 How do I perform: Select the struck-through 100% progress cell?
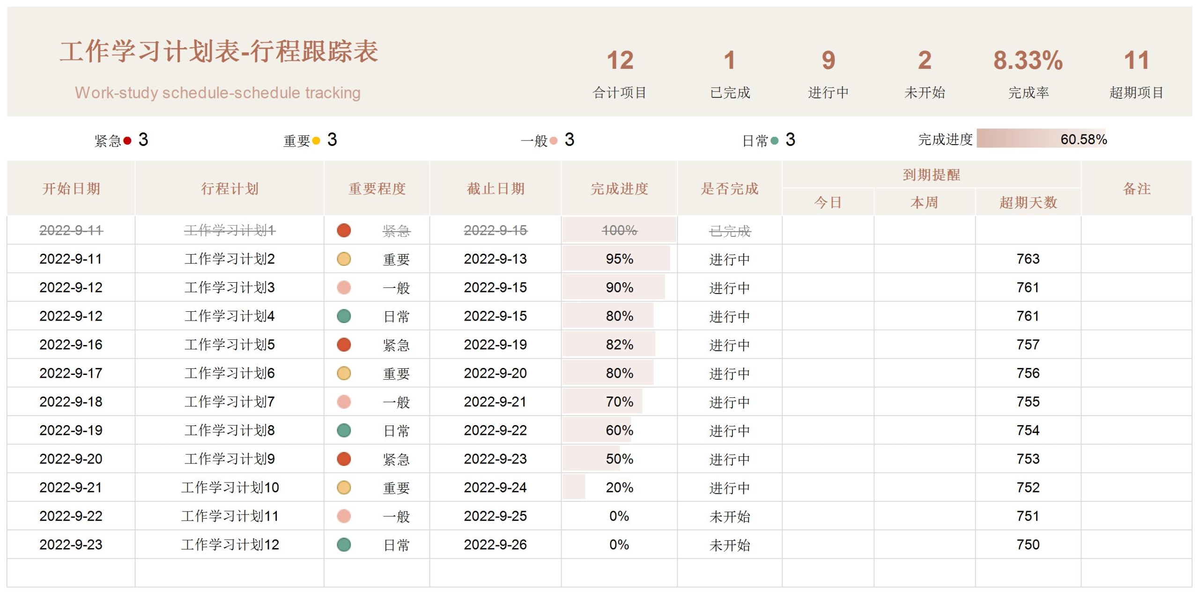(x=619, y=230)
